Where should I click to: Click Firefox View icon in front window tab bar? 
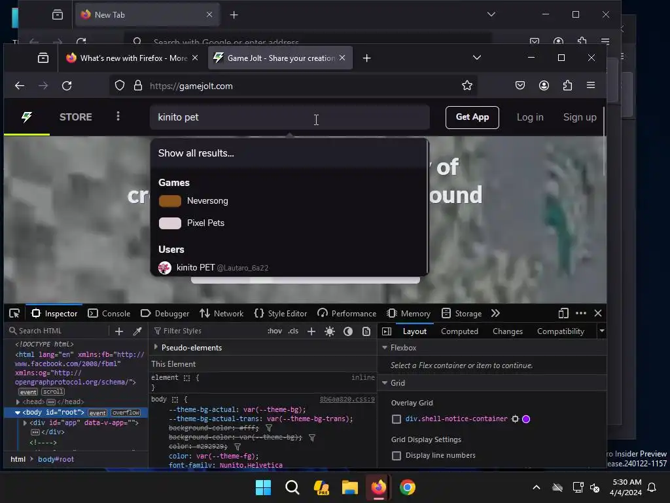click(43, 58)
